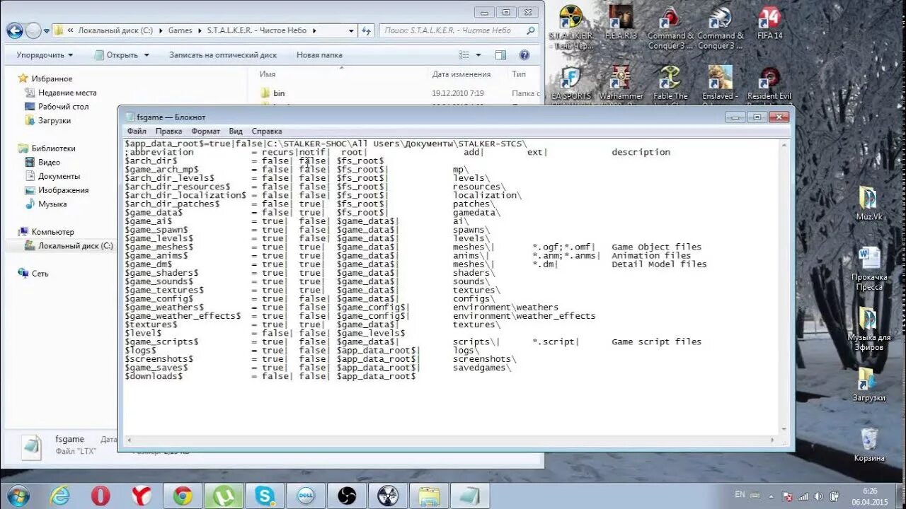
Task: Open the view options dropdown arrow
Action: [478, 54]
